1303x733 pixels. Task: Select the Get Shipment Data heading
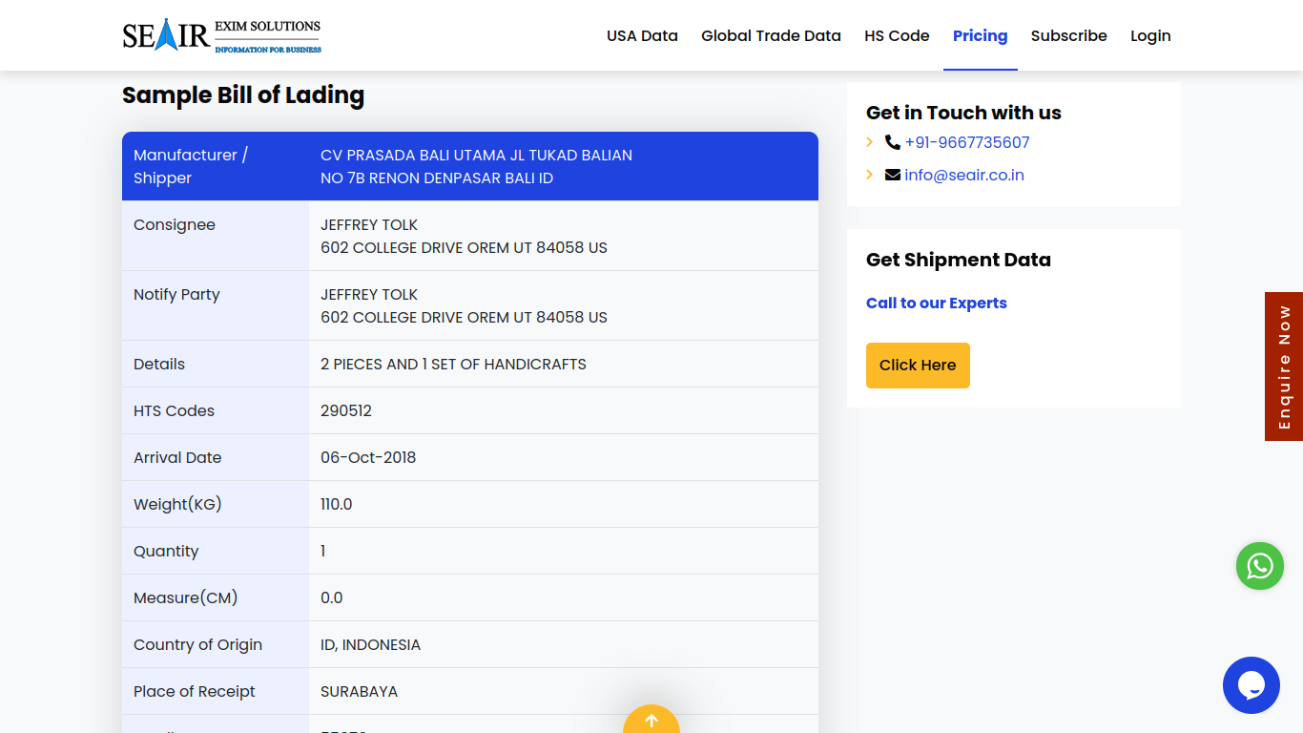[959, 260]
